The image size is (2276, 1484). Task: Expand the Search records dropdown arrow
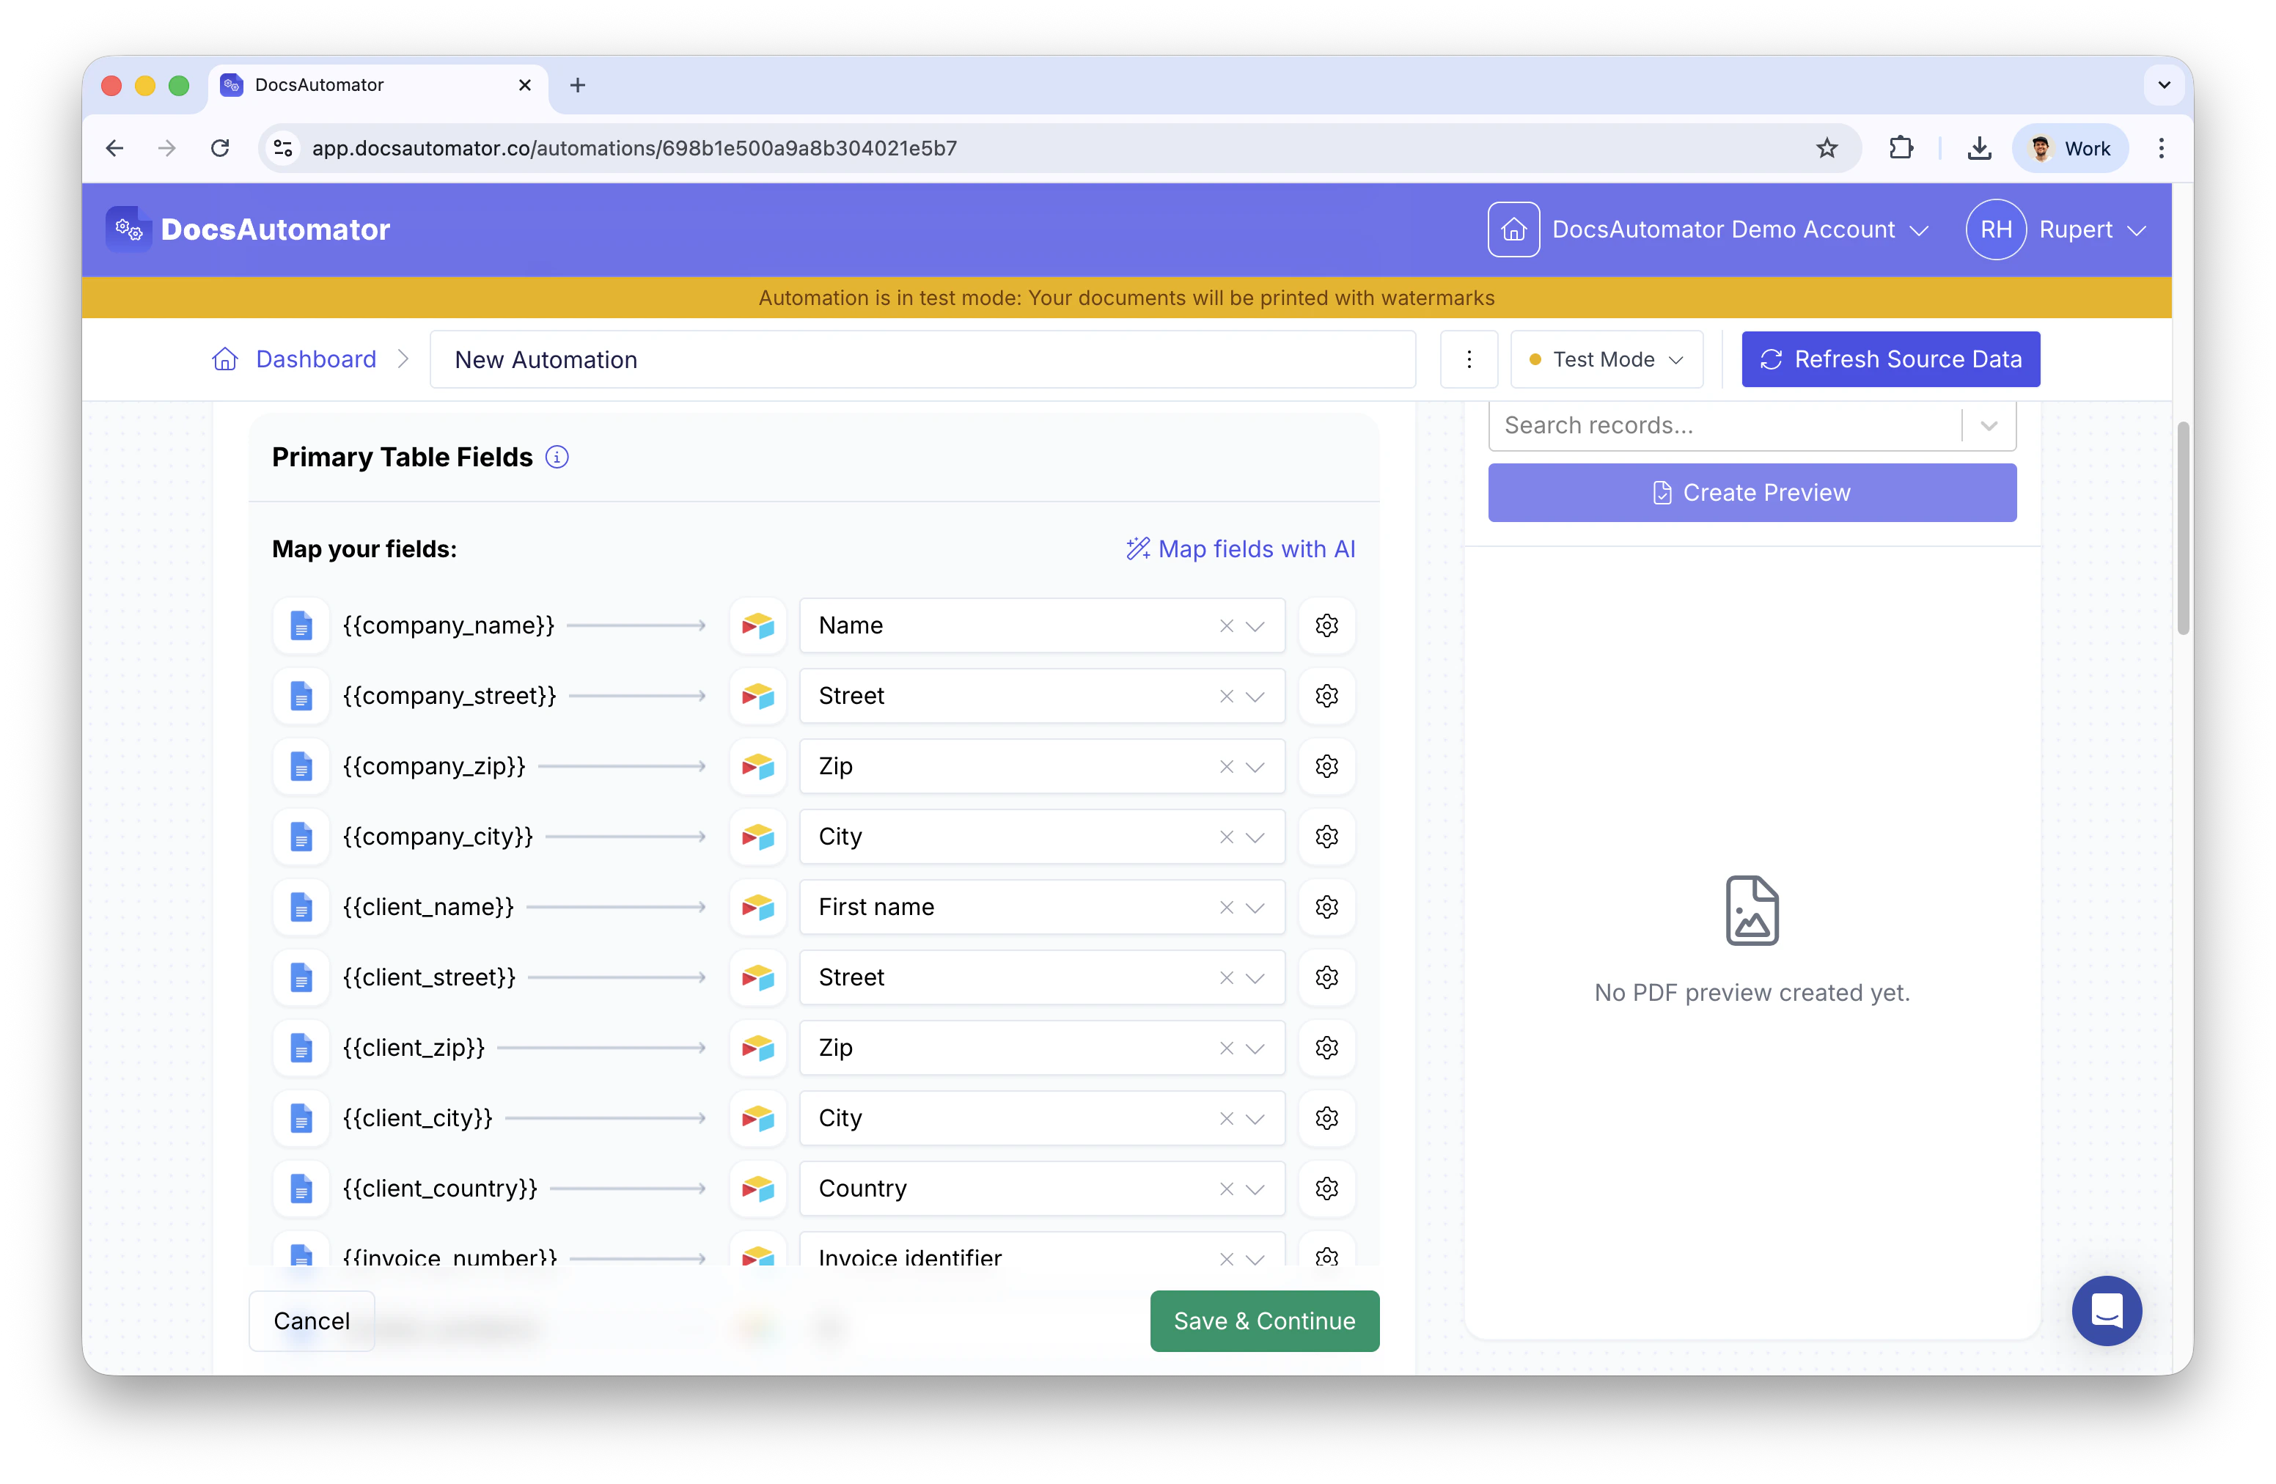tap(1989, 425)
